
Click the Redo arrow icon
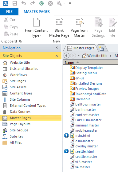coord(33,3)
